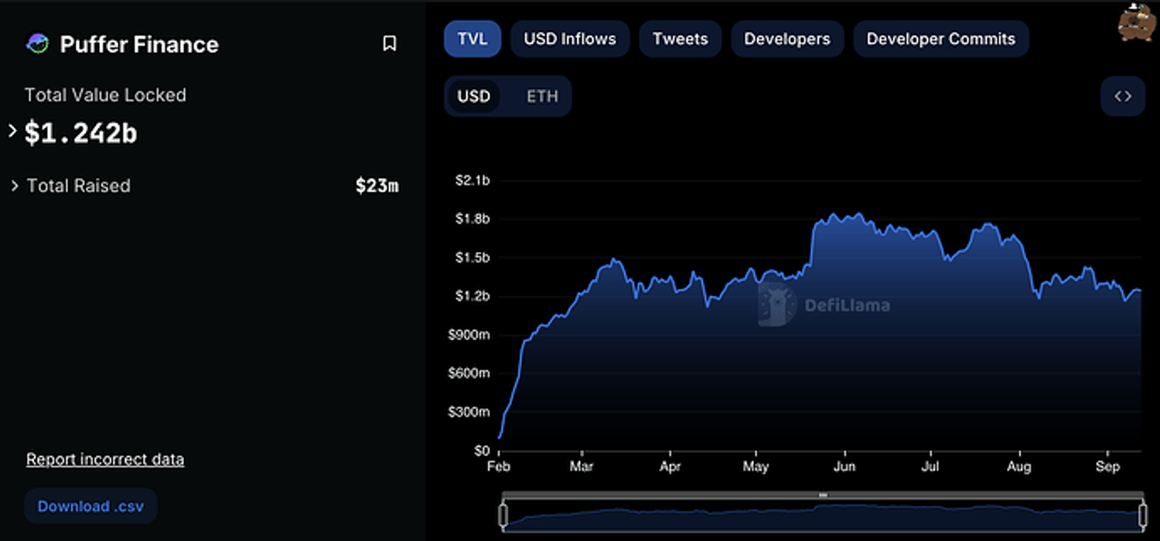Select the USD denomination option
Screen dimensions: 1160x541
[x=473, y=97]
